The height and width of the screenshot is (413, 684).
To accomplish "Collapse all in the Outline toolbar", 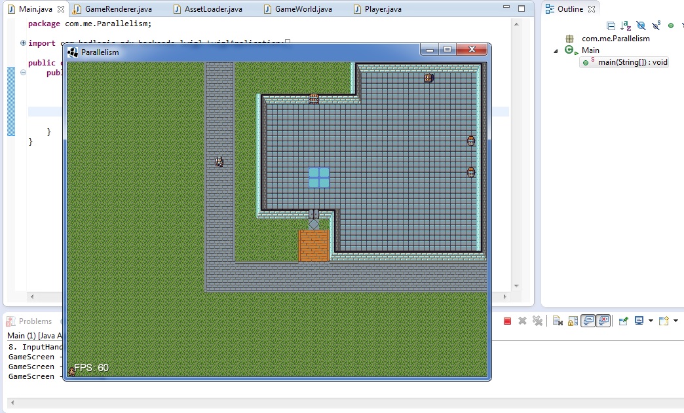I will pyautogui.click(x=611, y=26).
